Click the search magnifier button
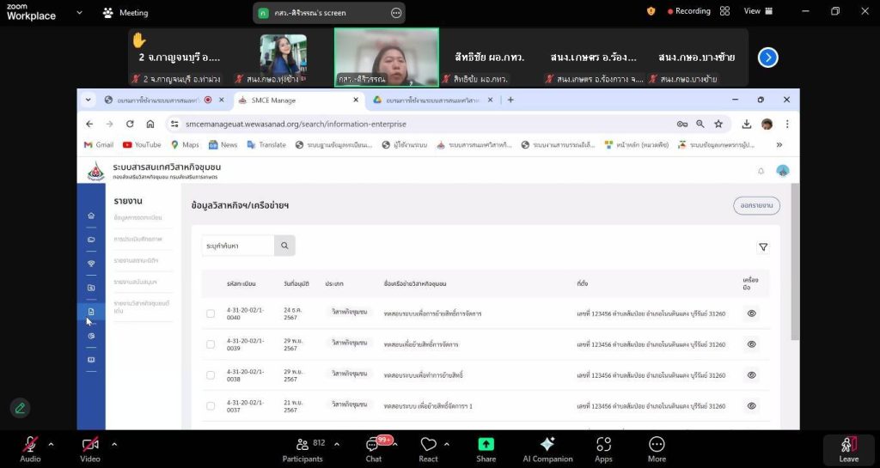880x468 pixels. (x=284, y=246)
